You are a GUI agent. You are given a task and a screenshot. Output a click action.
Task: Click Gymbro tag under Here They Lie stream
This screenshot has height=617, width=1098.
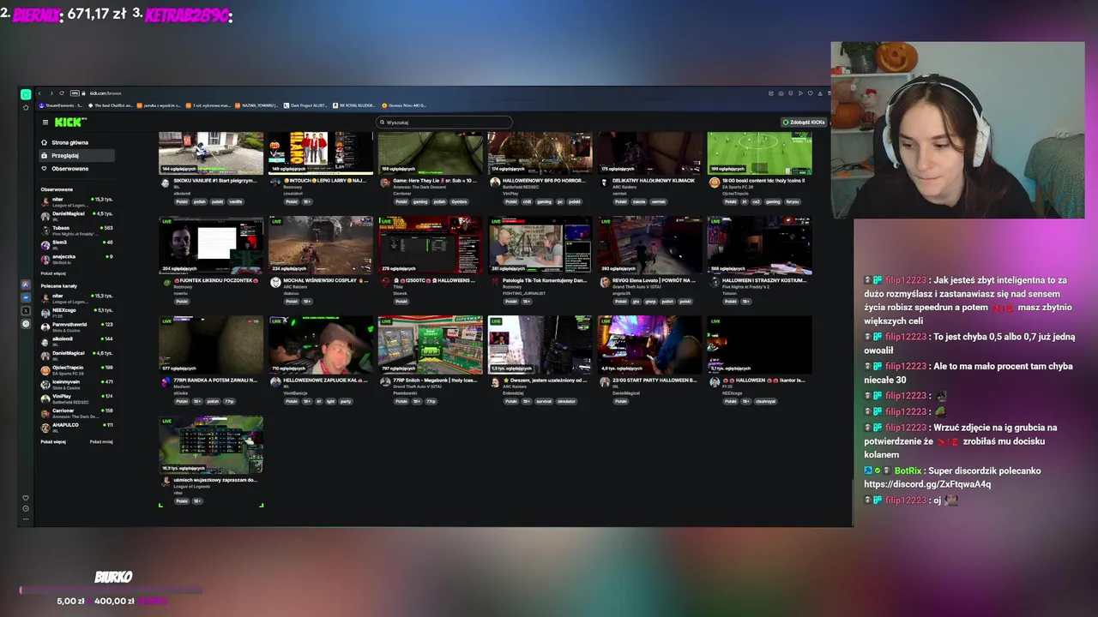click(459, 201)
